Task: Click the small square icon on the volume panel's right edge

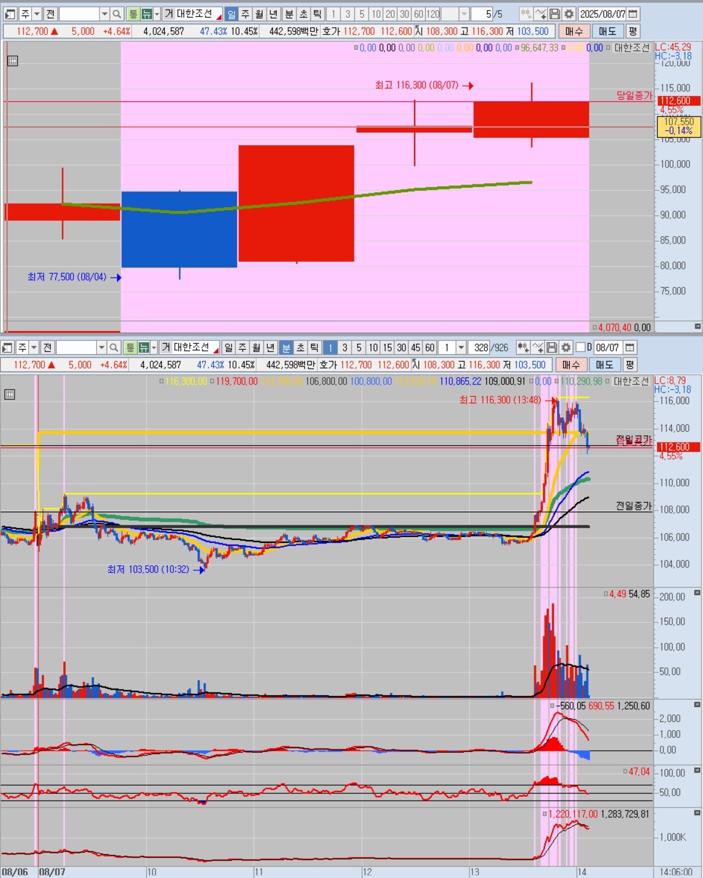Action: [697, 593]
